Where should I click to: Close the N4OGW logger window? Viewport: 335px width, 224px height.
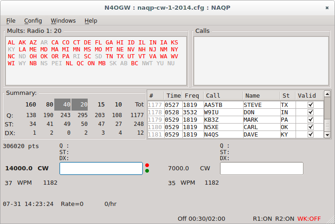pyautogui.click(x=327, y=8)
